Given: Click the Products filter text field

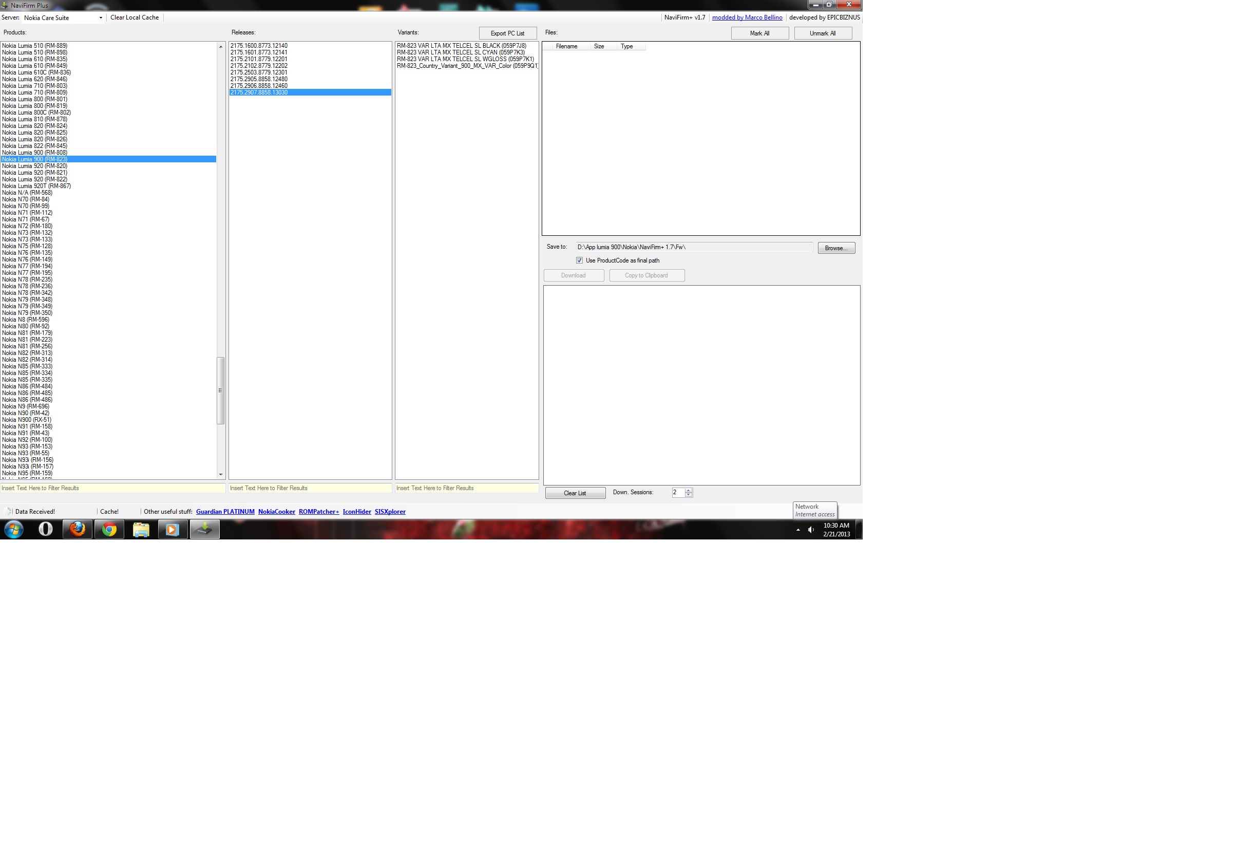Looking at the screenshot, I should (112, 488).
